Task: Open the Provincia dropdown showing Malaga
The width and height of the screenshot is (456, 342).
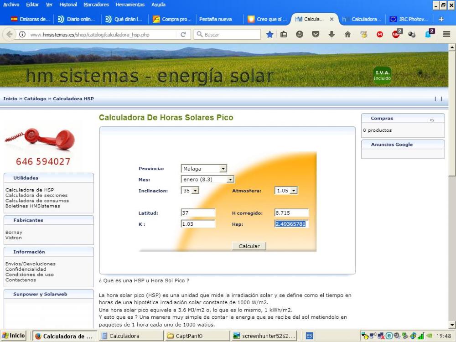Action: click(204, 168)
